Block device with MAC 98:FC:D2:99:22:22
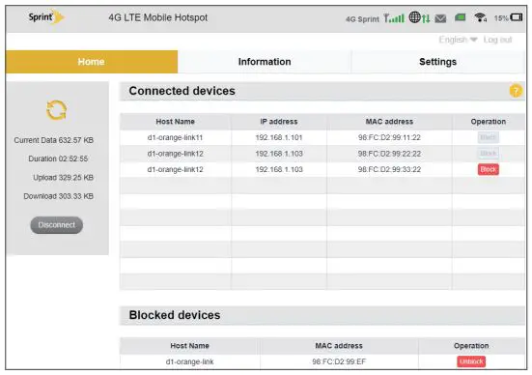The width and height of the screenshot is (532, 375). click(489, 154)
